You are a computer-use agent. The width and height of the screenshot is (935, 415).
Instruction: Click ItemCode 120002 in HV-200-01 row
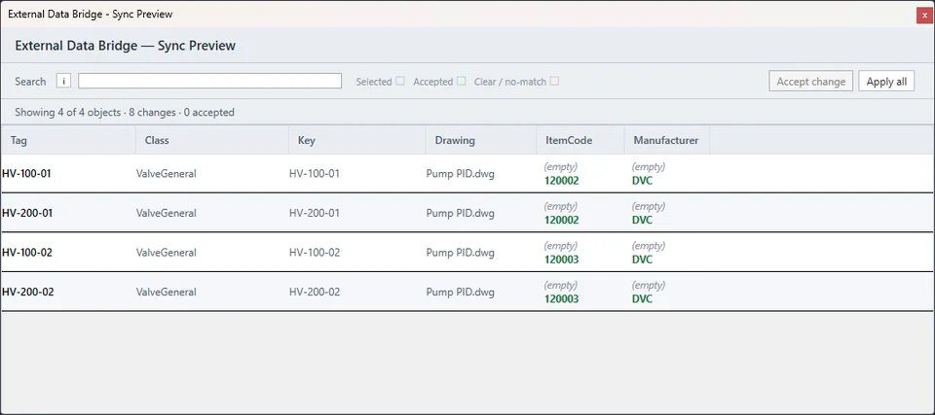(561, 220)
